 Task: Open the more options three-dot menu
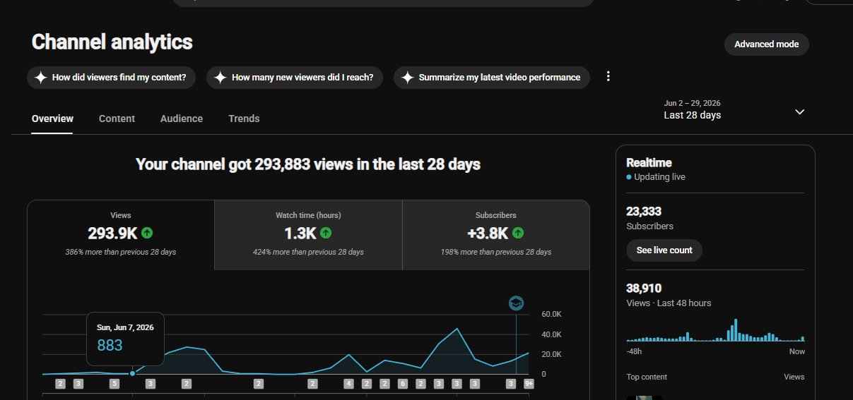click(x=608, y=77)
